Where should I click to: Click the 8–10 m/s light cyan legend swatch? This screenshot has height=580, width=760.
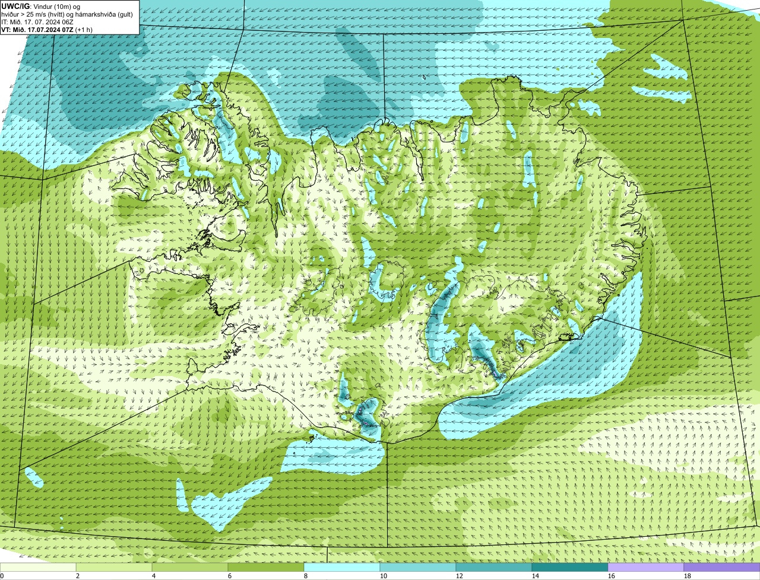point(342,567)
